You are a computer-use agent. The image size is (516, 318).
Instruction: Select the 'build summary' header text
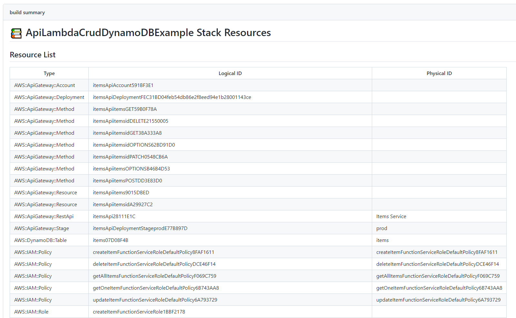27,12
